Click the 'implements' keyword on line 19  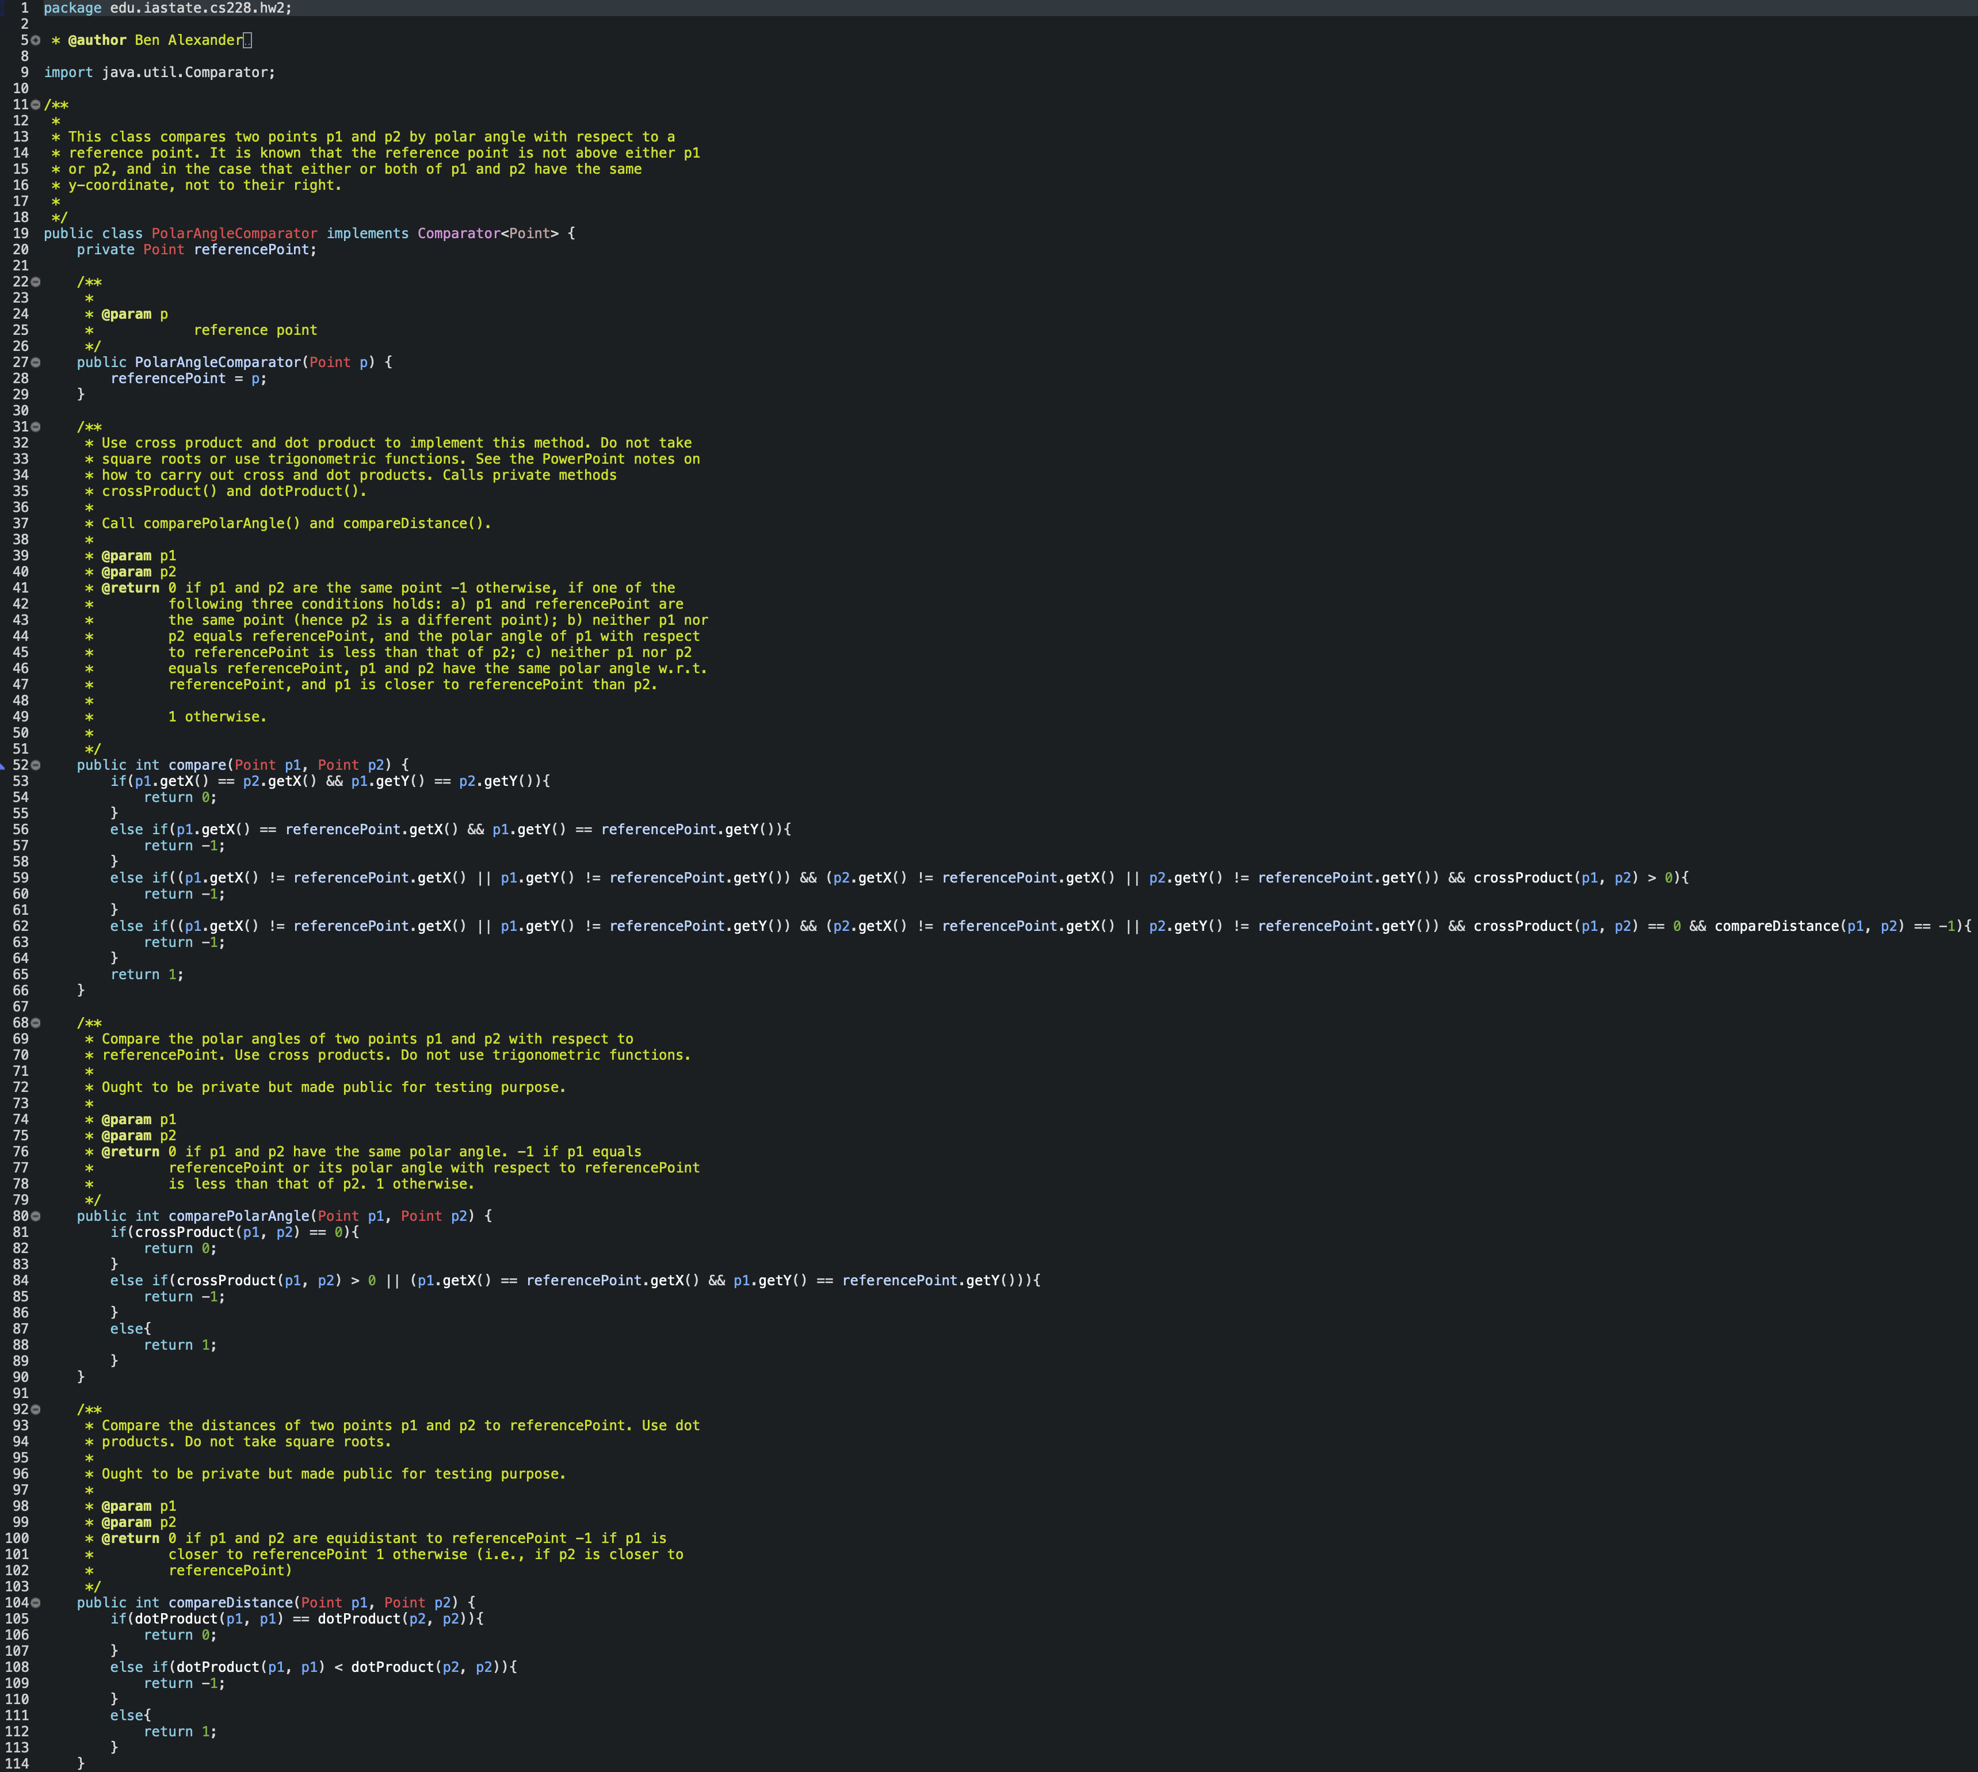(x=367, y=234)
